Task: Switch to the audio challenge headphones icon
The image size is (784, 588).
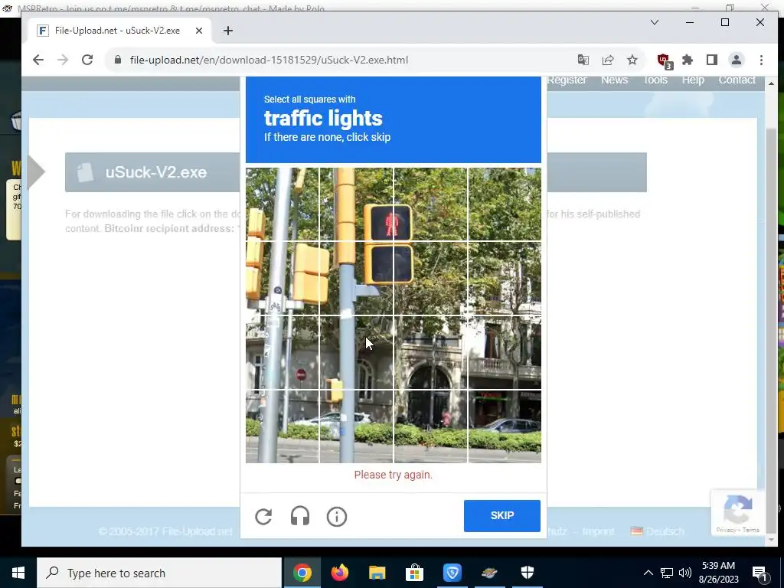Action: (300, 517)
